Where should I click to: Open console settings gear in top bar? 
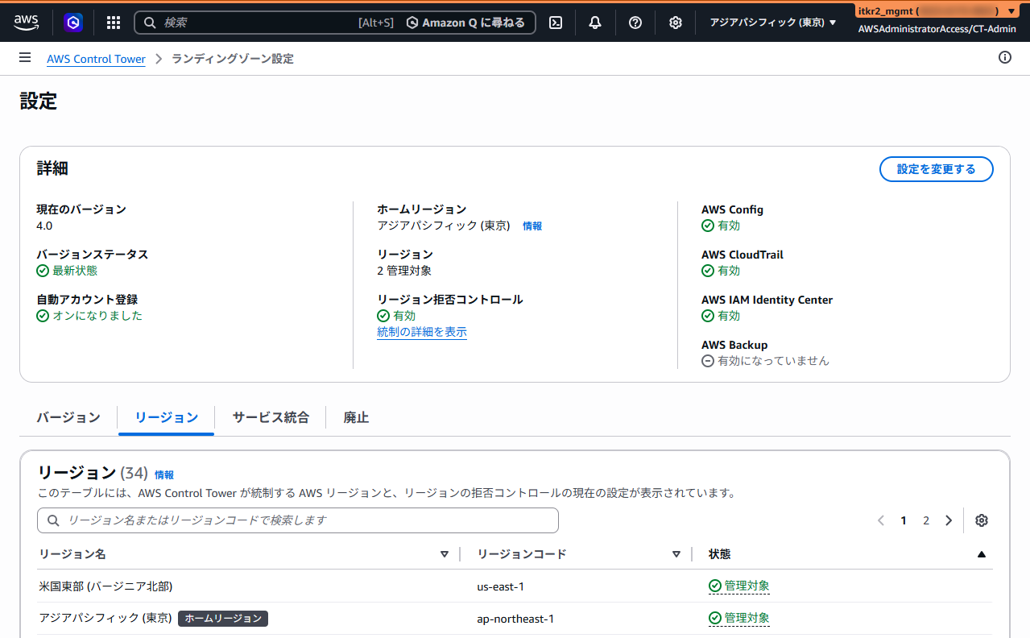point(676,23)
